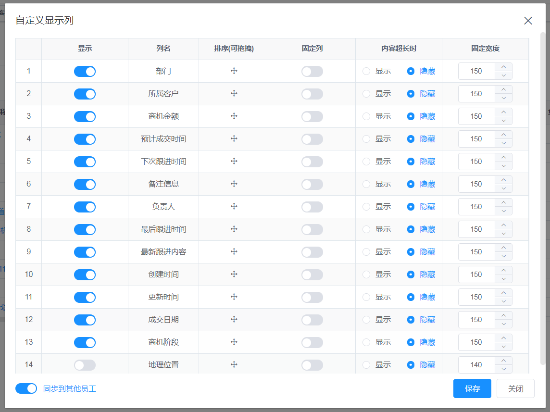Click the move icon in 地理位置 row

234,365
